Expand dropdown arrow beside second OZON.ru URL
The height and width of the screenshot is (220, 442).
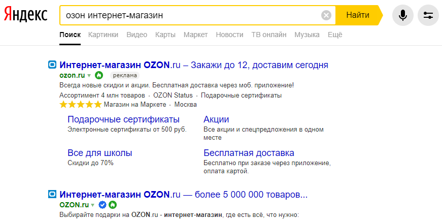pyautogui.click(x=92, y=205)
